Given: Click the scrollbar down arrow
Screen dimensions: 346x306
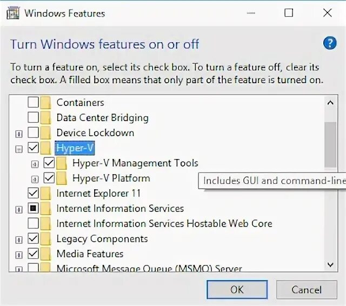Looking at the screenshot, I should [330, 264].
